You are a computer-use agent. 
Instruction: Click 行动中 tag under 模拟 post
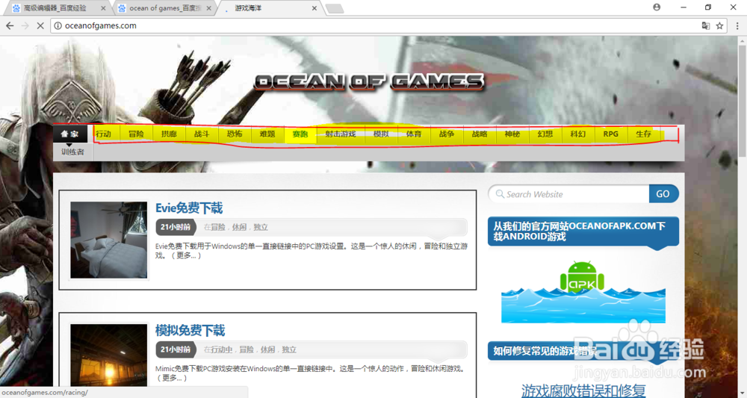(222, 349)
